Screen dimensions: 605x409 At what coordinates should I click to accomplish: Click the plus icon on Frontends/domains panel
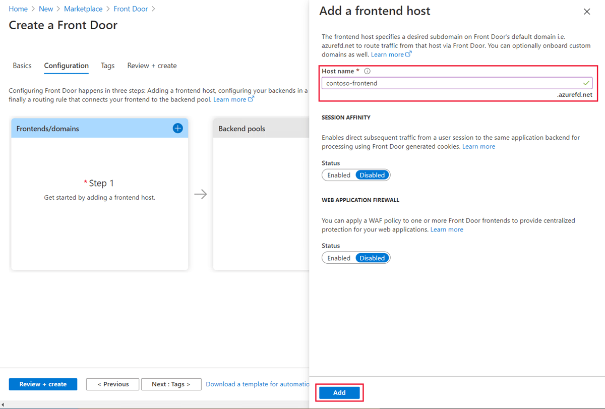click(177, 128)
